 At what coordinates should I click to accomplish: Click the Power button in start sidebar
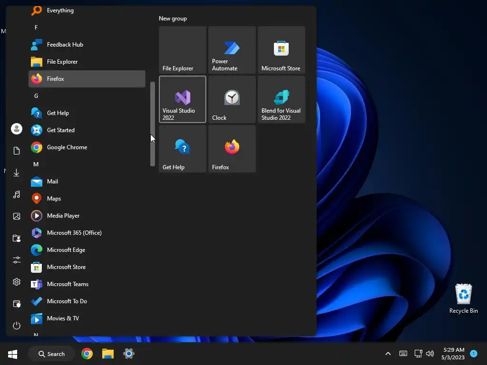click(17, 326)
